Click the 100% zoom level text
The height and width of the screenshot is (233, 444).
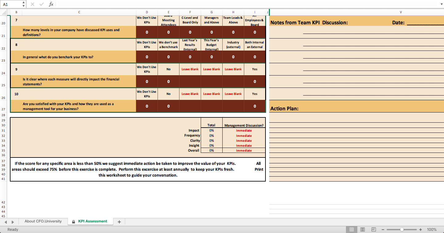(x=432, y=230)
